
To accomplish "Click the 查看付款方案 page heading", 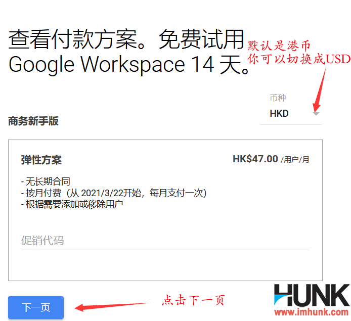I will click(128, 52).
